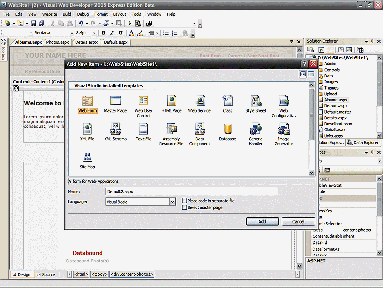The image size is (383, 288).
Task: Select the XML File template
Action: pos(87,132)
